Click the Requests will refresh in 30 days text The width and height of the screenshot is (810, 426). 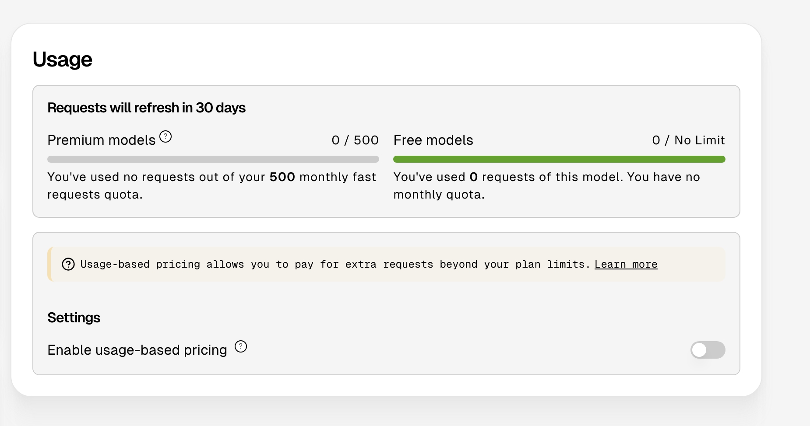click(146, 108)
